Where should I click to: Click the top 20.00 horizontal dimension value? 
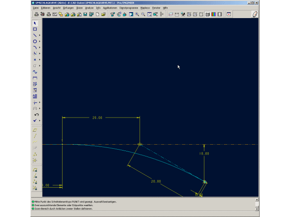97,118
